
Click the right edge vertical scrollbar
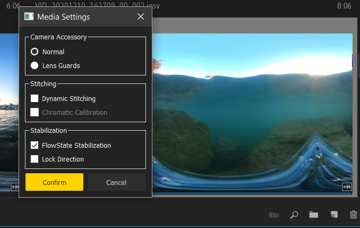[358, 65]
